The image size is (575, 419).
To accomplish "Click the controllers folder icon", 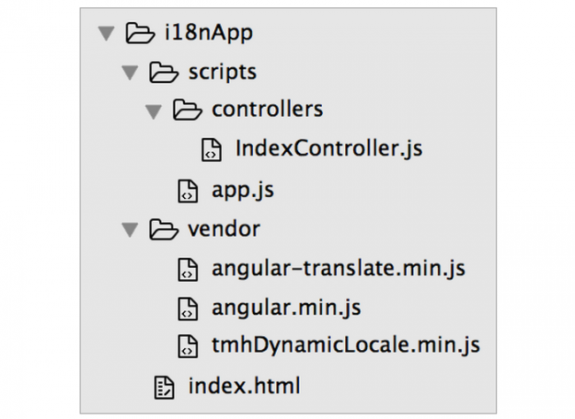I will [188, 110].
